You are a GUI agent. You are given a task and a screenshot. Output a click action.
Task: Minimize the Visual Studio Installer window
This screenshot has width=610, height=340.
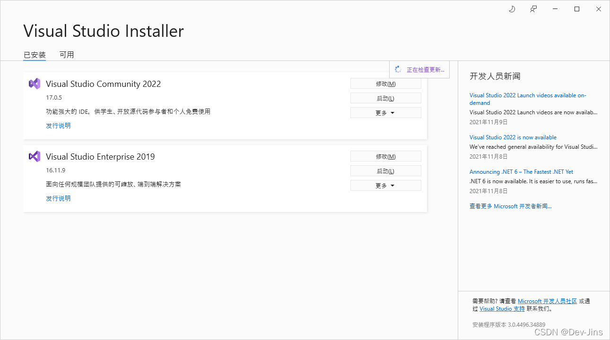pos(555,9)
